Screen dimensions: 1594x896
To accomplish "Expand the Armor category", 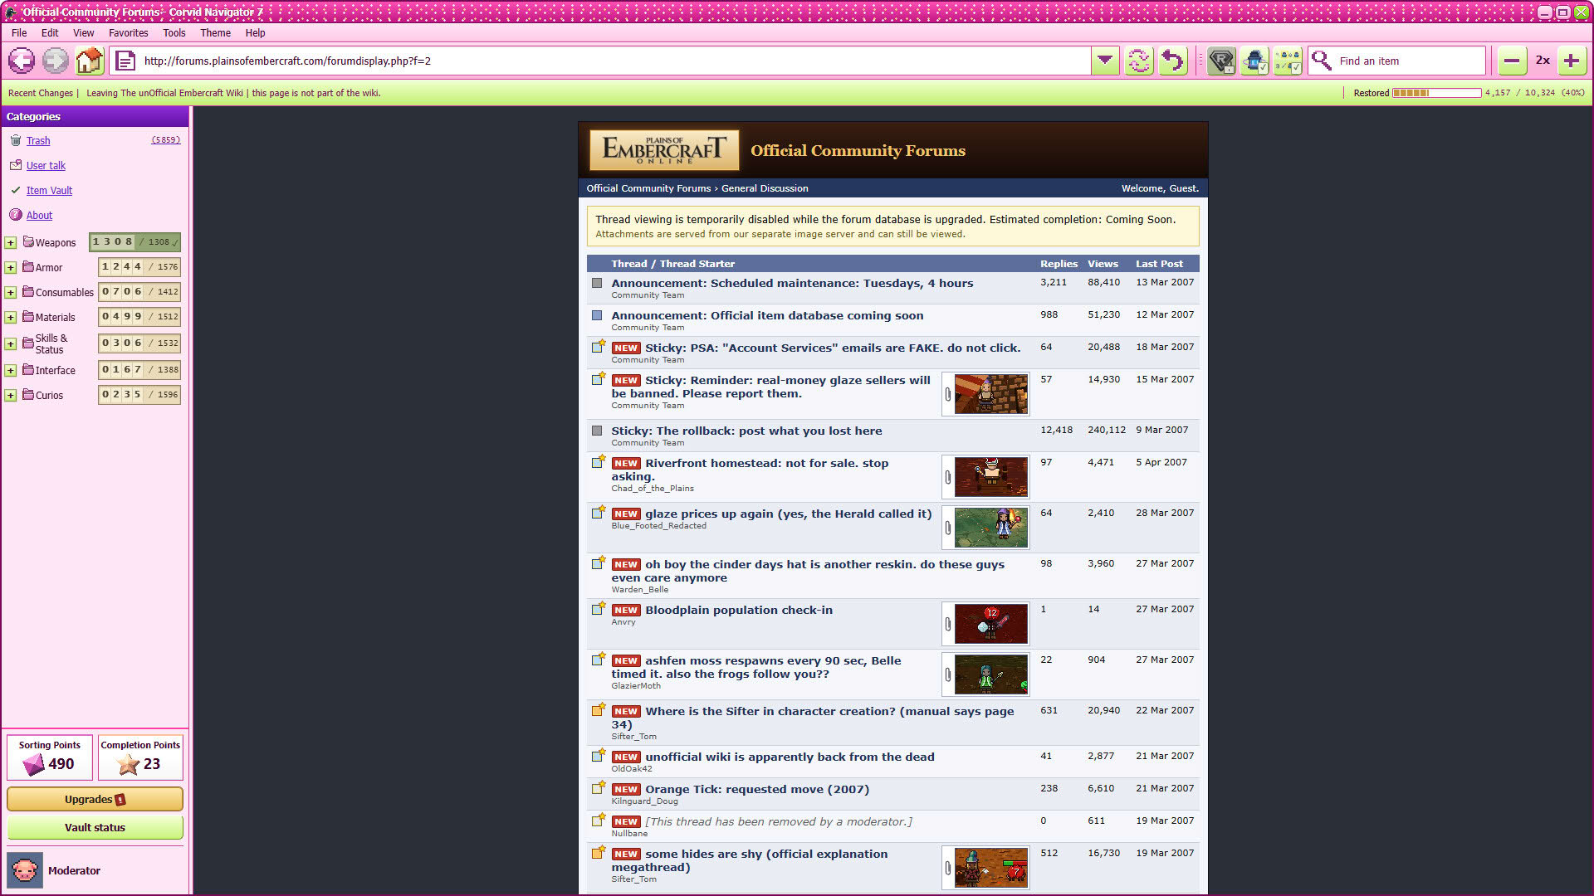I will (11, 268).
